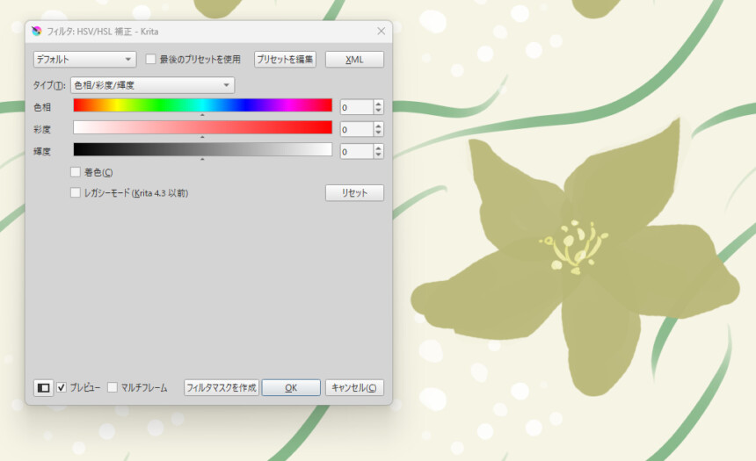Enable the マルチフレーム checkbox
The image size is (756, 461).
pos(113,387)
